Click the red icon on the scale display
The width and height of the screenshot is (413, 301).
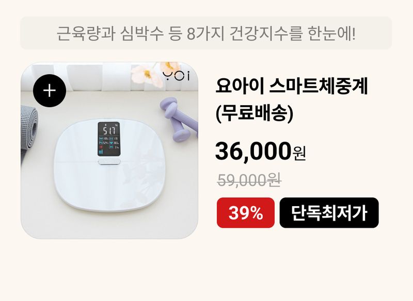click(101, 147)
